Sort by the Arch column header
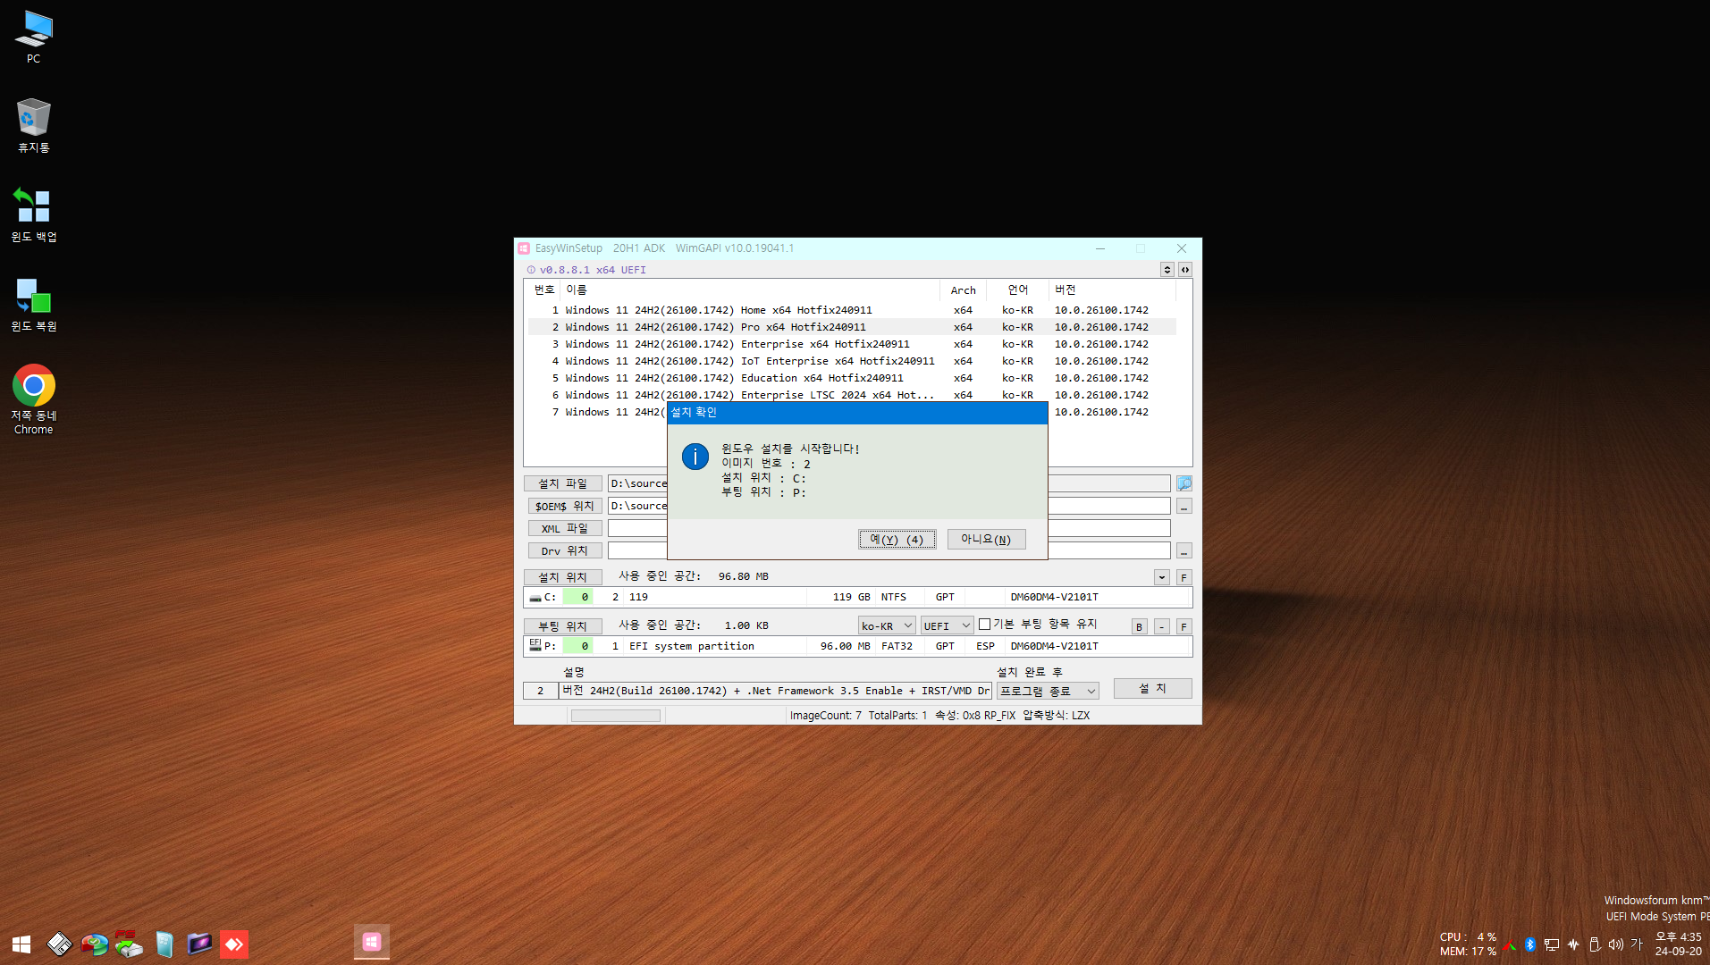This screenshot has width=1710, height=965. pyautogui.click(x=963, y=289)
